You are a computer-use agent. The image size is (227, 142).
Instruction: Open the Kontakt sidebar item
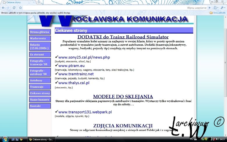coord(40,106)
